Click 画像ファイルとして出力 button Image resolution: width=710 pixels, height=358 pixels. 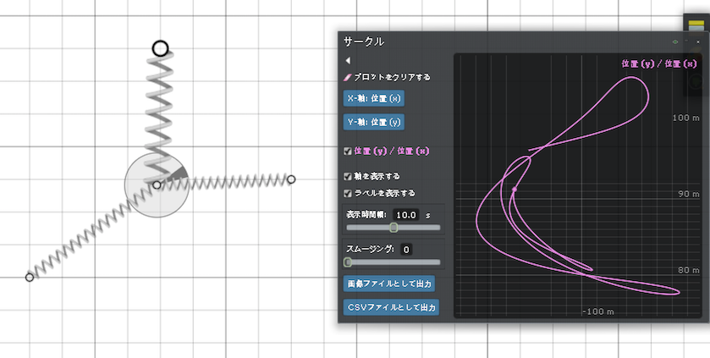[389, 284]
